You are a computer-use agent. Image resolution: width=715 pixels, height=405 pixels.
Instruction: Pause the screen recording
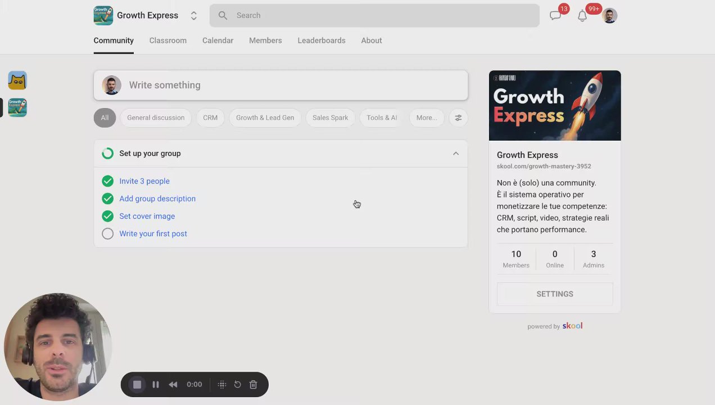coord(156,385)
